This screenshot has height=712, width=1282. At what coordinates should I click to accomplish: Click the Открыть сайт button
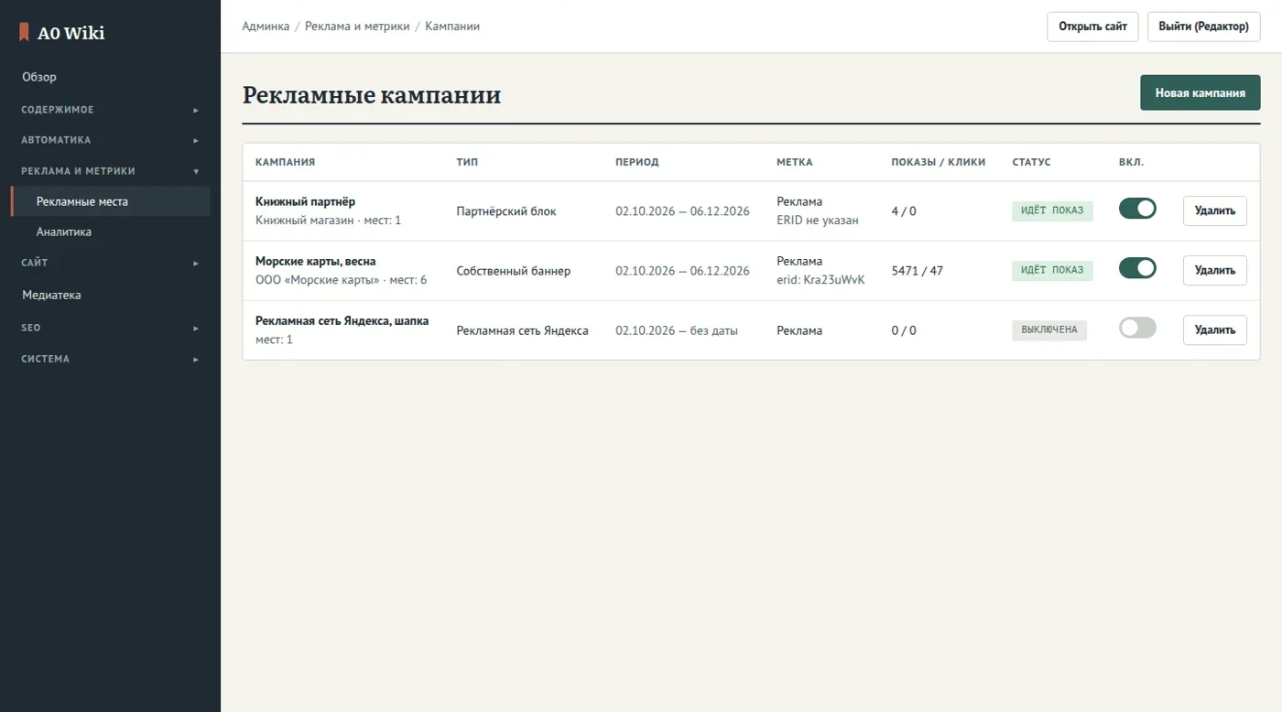click(x=1092, y=27)
